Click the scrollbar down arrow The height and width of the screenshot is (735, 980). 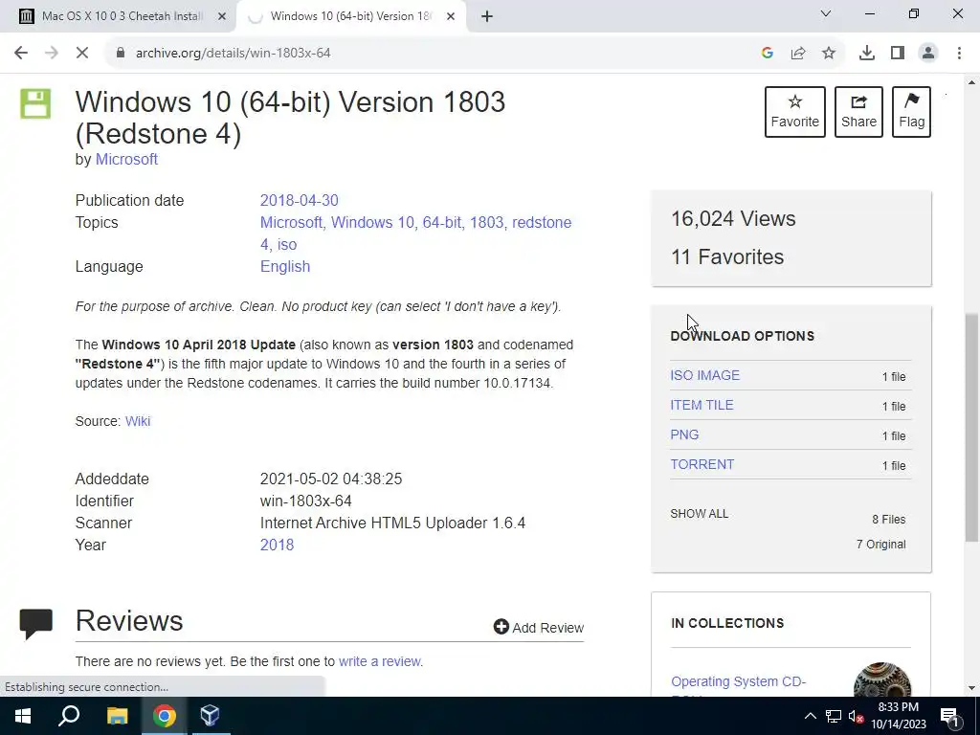[x=972, y=688]
